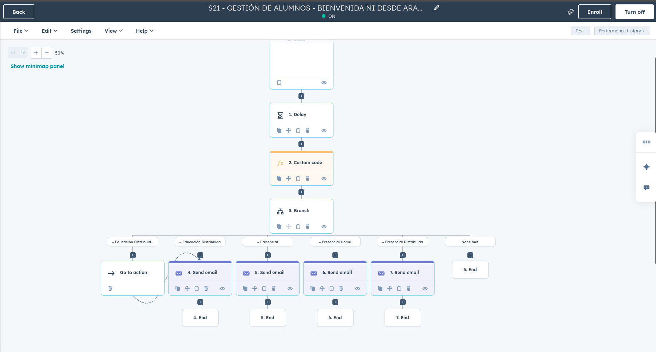This screenshot has width=656, height=352.
Task: Open the comments panel icon
Action: click(x=646, y=188)
